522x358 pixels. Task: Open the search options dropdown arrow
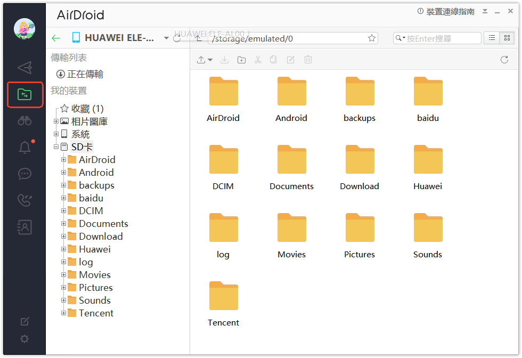pos(404,38)
